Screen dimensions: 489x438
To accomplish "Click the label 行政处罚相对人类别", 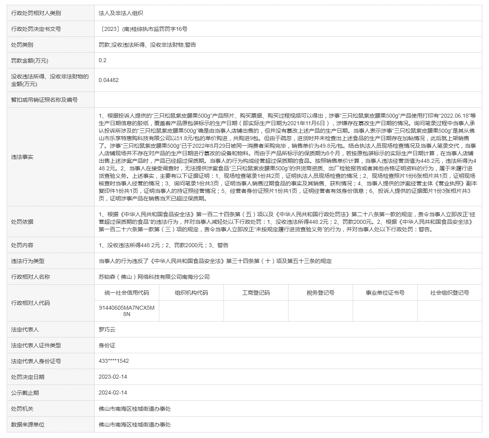I will tap(36, 13).
